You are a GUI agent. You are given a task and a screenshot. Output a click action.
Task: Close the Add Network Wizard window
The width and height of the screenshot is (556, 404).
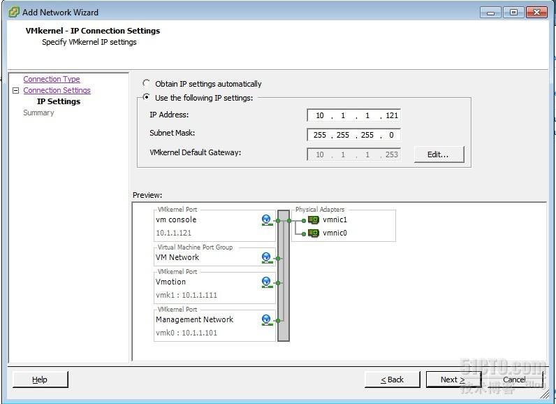click(536, 13)
